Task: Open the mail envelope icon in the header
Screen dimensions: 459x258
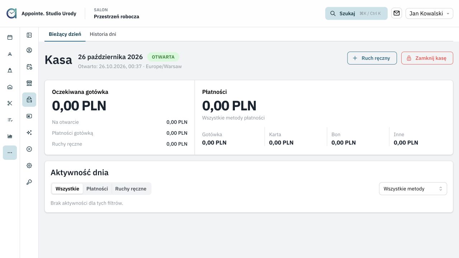Action: [x=397, y=13]
